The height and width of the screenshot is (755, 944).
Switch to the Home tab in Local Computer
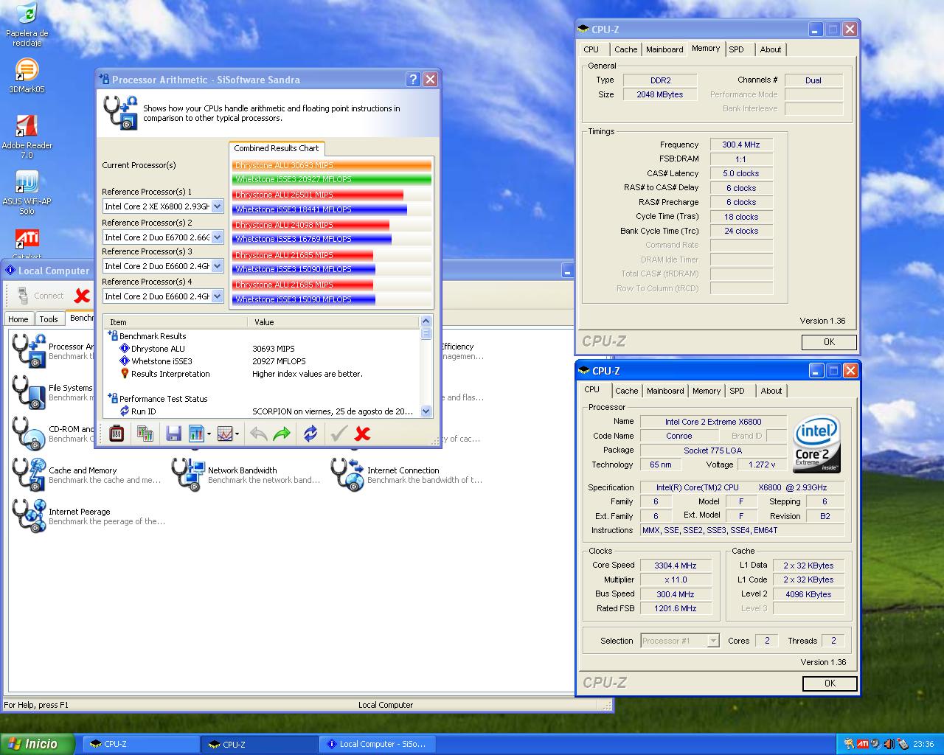click(x=18, y=319)
